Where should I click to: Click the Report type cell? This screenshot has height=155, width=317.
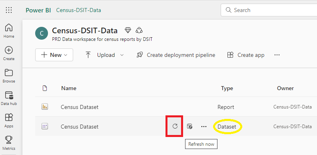point(226,107)
